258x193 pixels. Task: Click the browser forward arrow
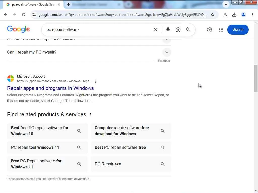click(15, 15)
